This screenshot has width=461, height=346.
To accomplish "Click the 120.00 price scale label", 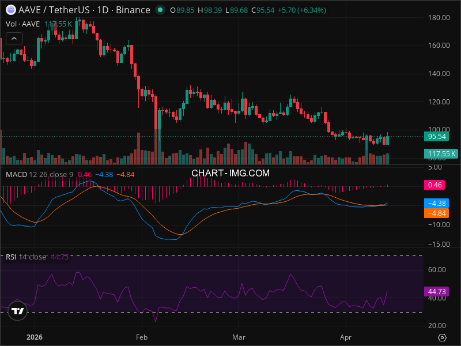I will tap(439, 102).
